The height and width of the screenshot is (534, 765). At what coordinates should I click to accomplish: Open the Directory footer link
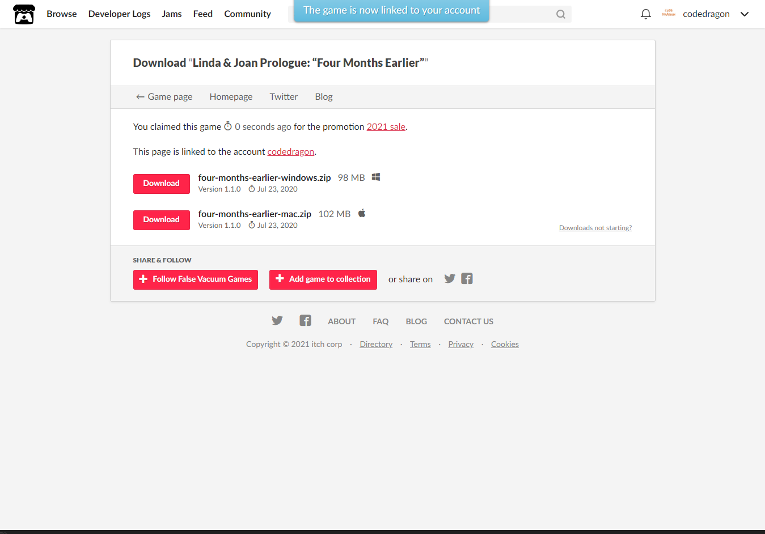point(376,344)
